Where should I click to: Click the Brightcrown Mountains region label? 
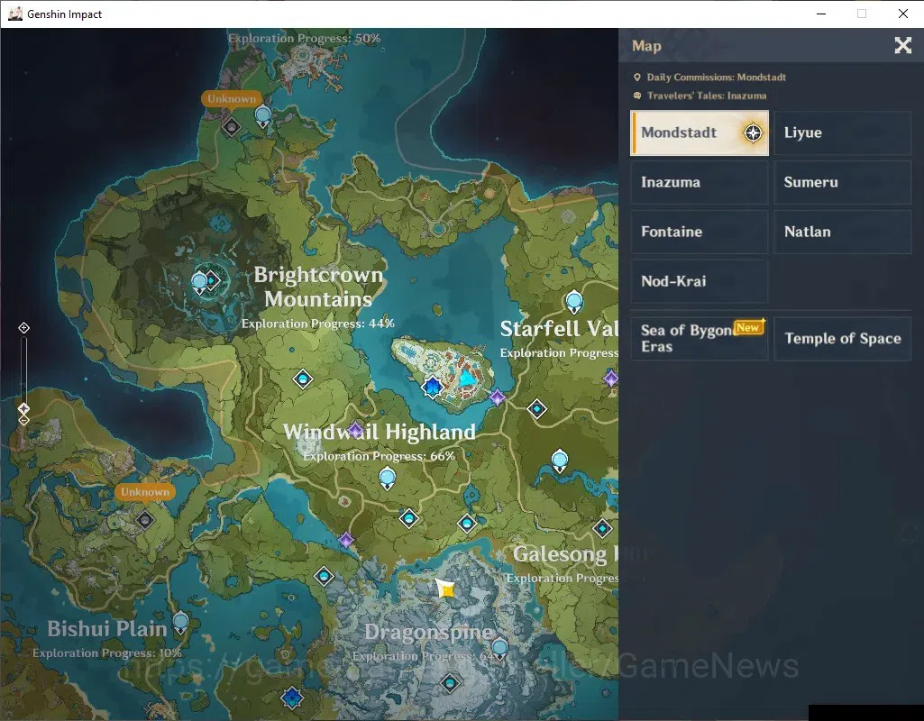318,287
